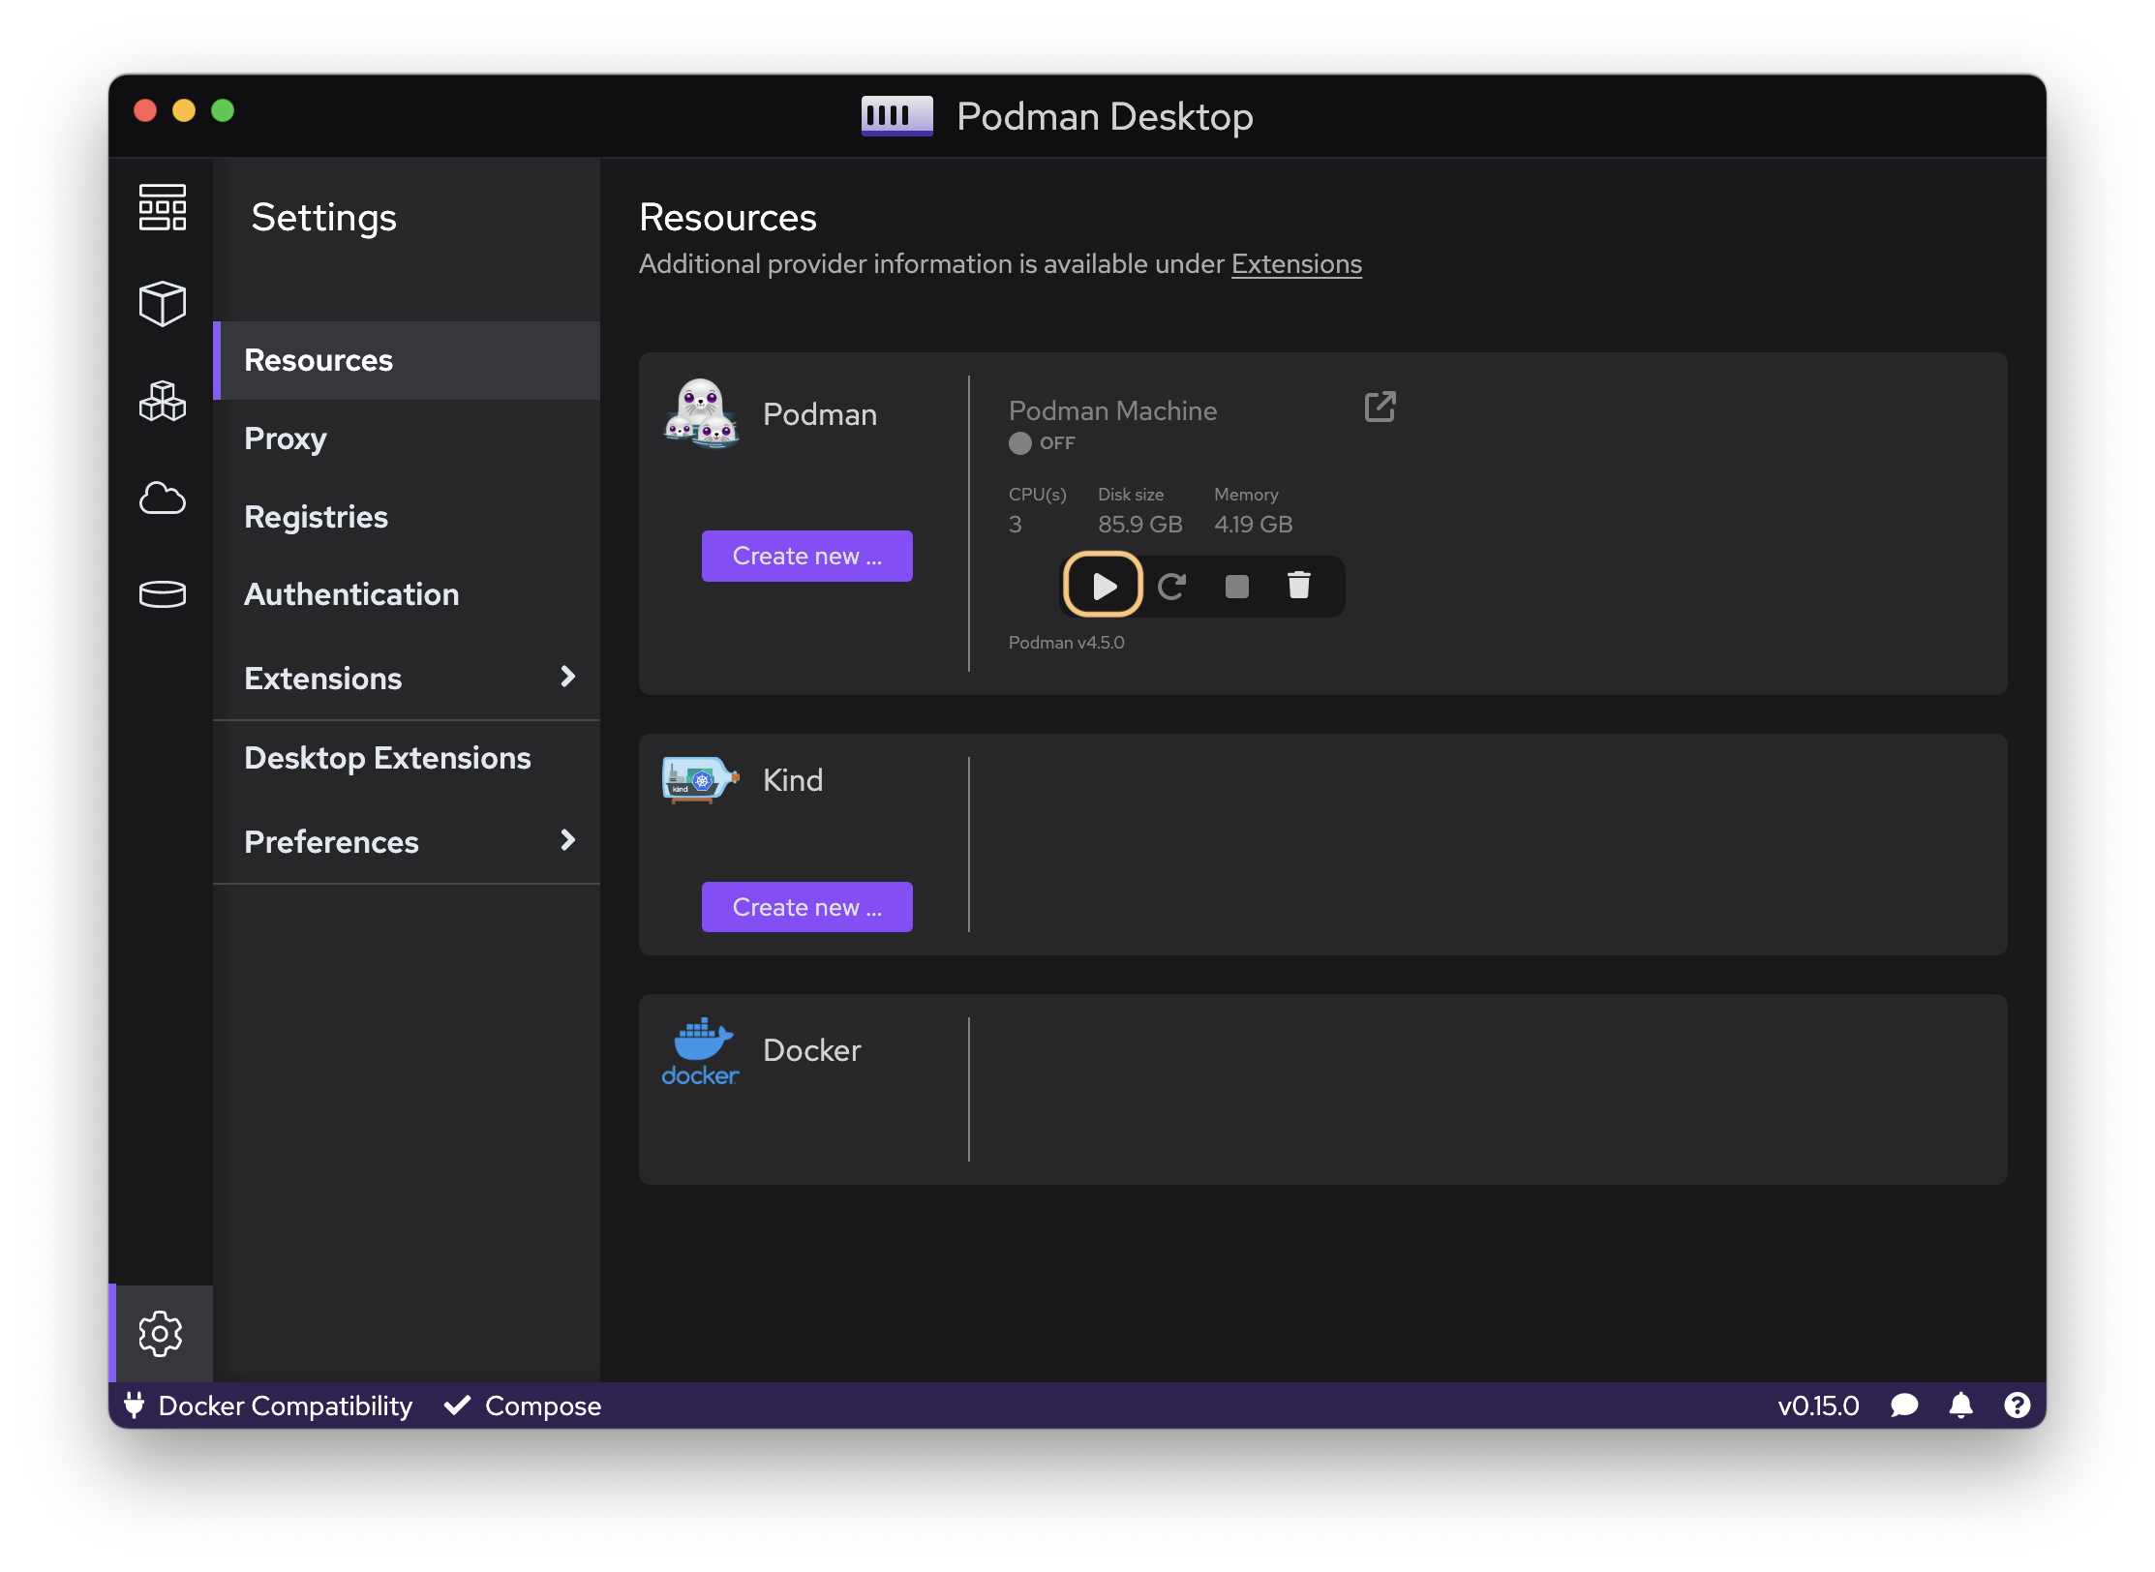The height and width of the screenshot is (1572, 2155).
Task: Minimize the window with yellow button
Action: (x=184, y=110)
